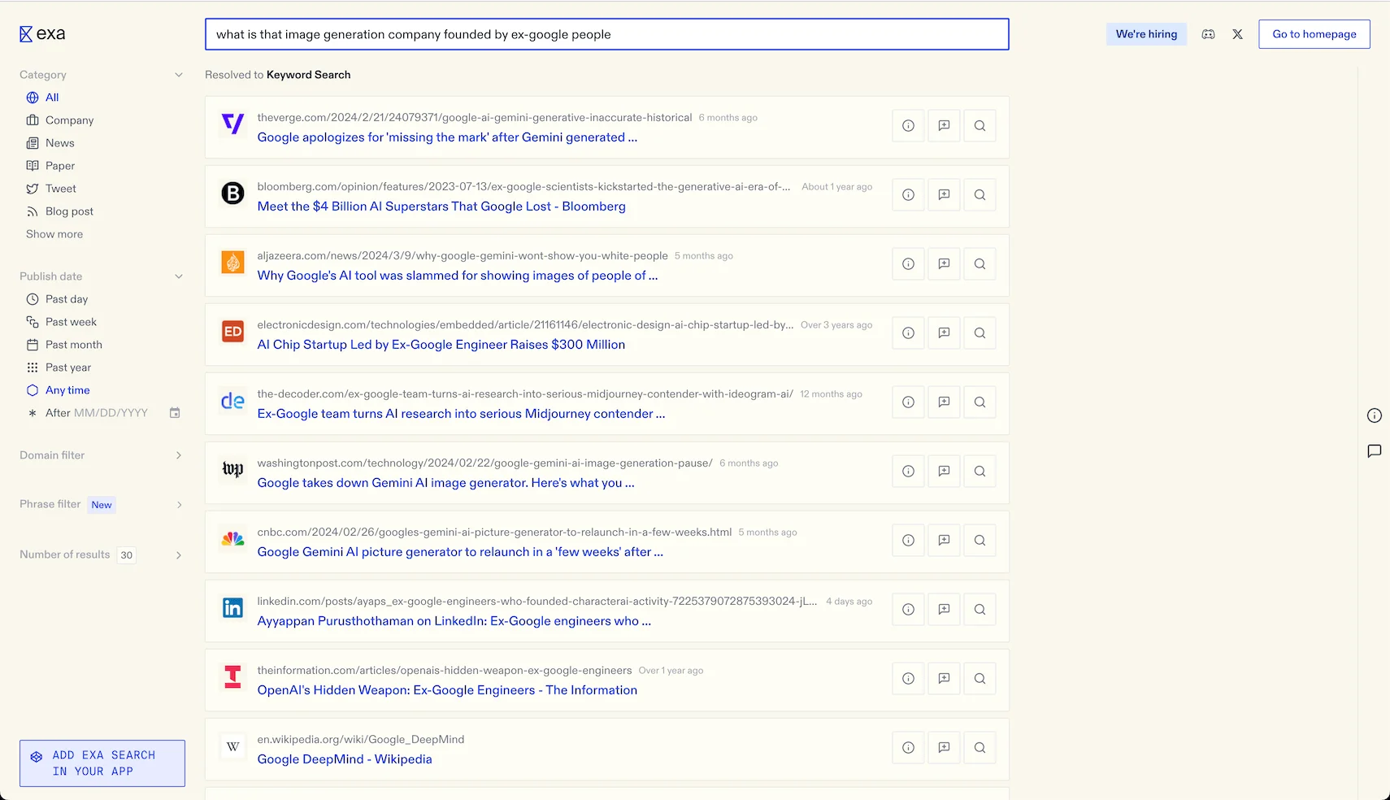
Task: Open the Discord community icon
Action: coord(1208,34)
